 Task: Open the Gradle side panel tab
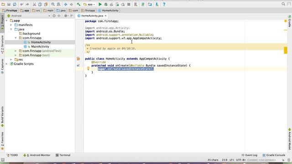tap(290, 21)
